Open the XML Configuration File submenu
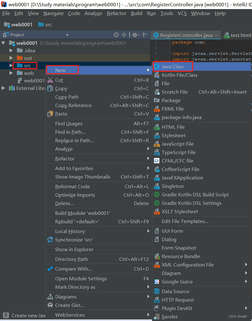 pyautogui.click(x=202, y=265)
